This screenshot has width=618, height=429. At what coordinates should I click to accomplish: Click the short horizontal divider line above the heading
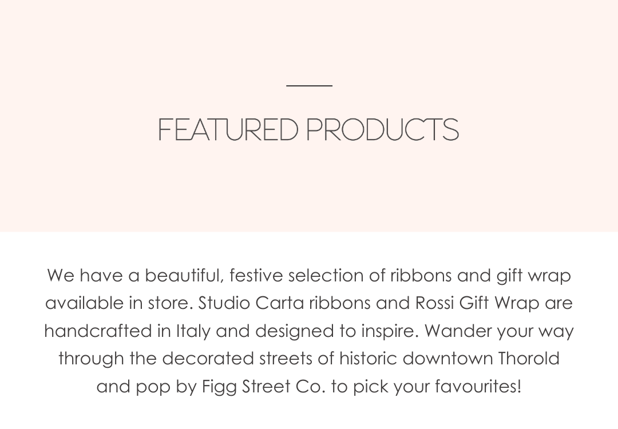[309, 85]
